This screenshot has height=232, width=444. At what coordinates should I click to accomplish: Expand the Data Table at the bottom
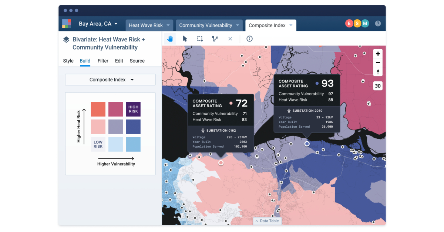[267, 221]
